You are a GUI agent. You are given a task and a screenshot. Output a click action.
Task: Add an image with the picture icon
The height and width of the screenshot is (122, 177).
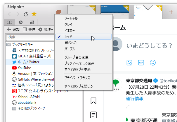tap(129, 63)
